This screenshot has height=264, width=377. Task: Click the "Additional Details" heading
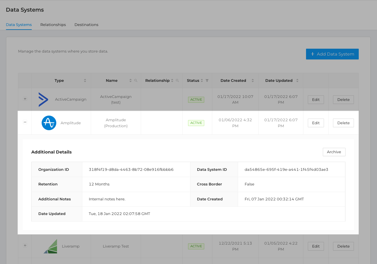pos(52,152)
